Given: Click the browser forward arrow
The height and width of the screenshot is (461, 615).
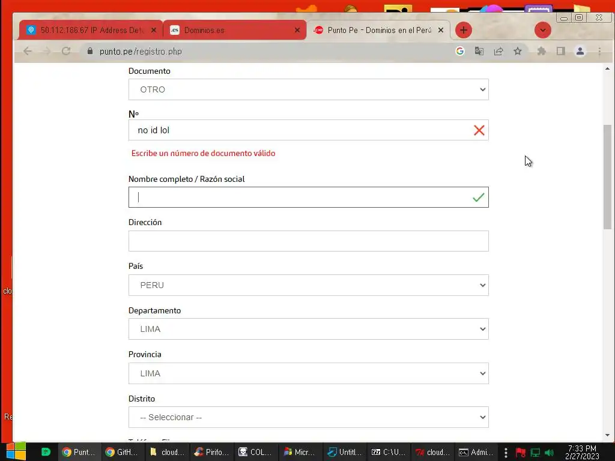Looking at the screenshot, I should pos(47,51).
